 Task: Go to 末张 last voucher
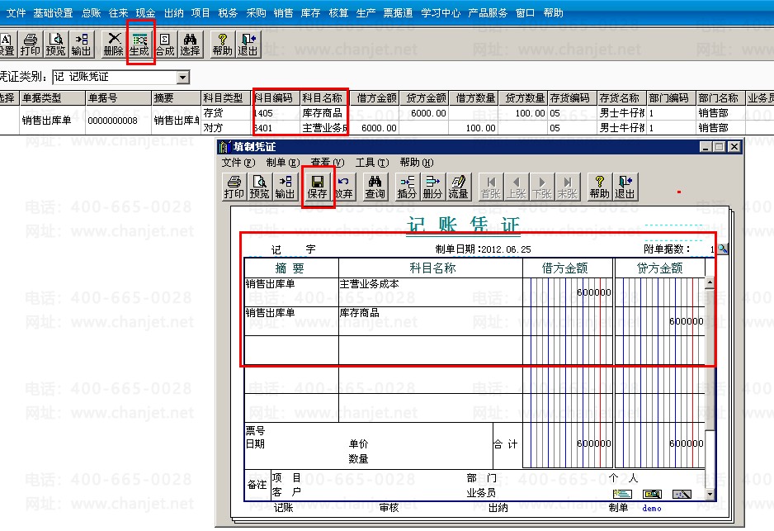pos(568,187)
